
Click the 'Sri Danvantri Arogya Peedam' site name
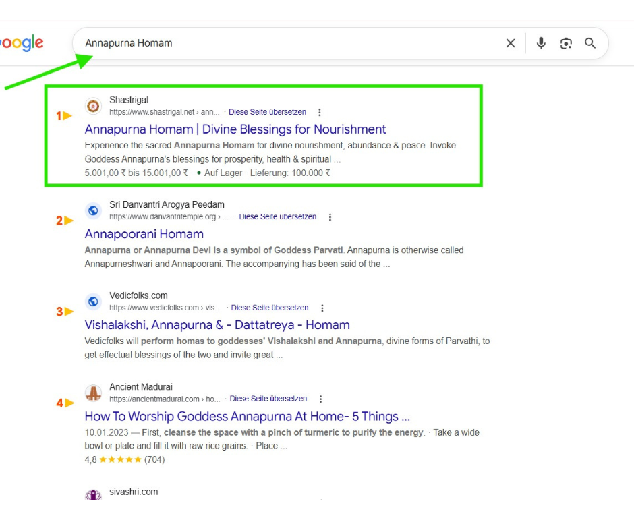tap(167, 204)
